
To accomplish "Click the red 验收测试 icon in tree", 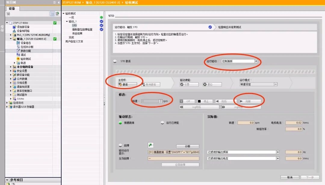I will (18, 59).
